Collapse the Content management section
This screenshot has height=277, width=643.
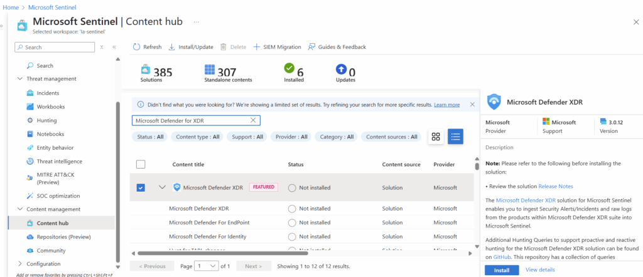(x=19, y=209)
